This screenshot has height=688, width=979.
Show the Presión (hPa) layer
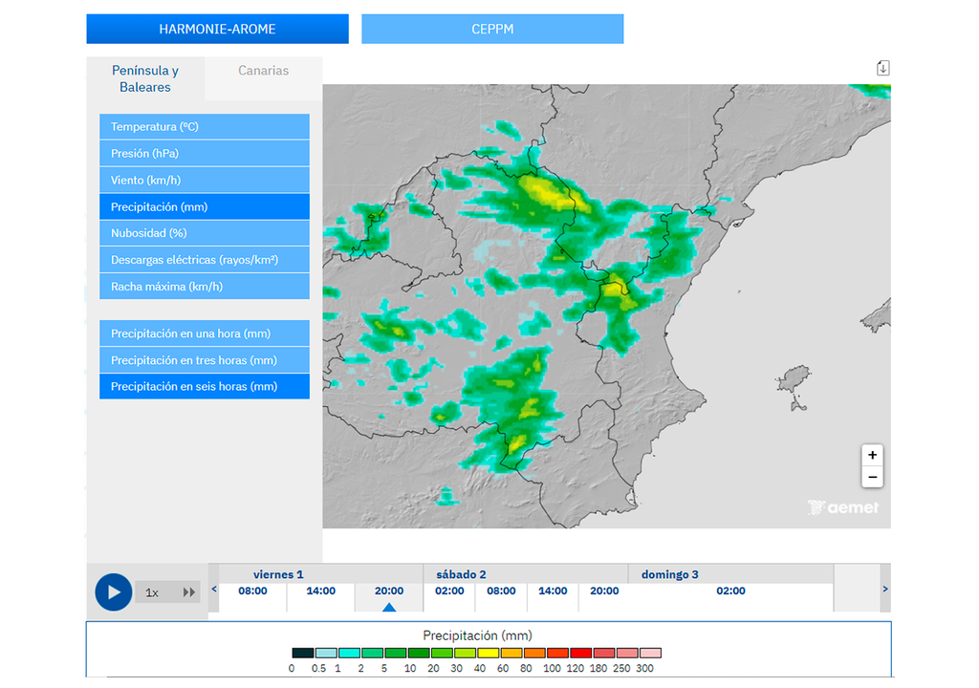[x=205, y=153]
